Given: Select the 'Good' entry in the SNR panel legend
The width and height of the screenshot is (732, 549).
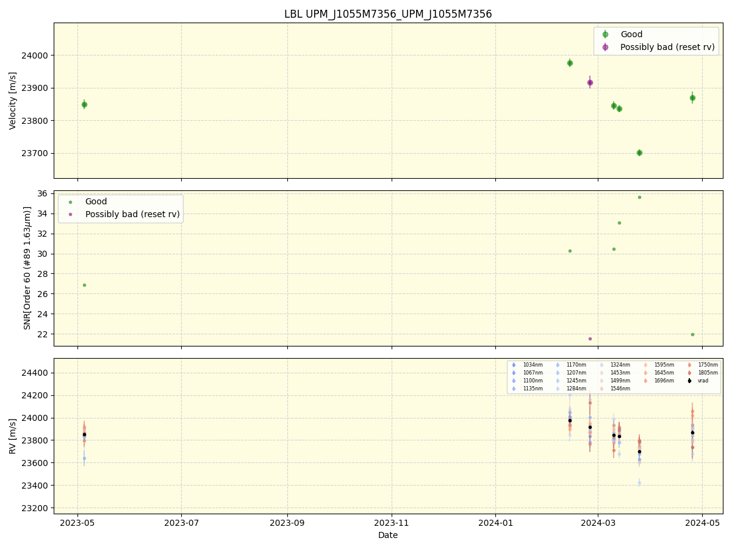Looking at the screenshot, I should (96, 202).
